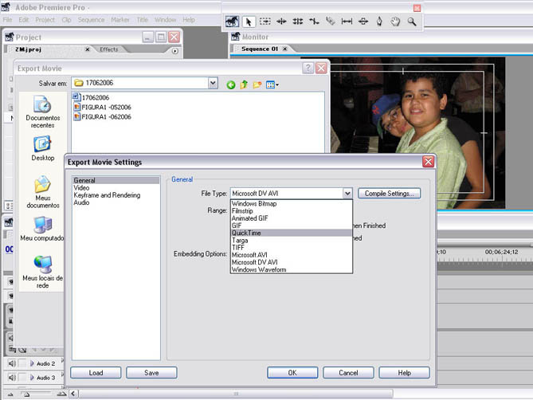Image resolution: width=533 pixels, height=400 pixels.
Task: Select the Hand tool
Action: (396, 22)
